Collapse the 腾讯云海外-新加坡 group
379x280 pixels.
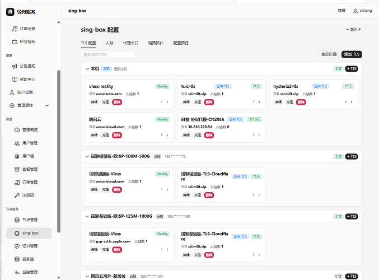87,276
